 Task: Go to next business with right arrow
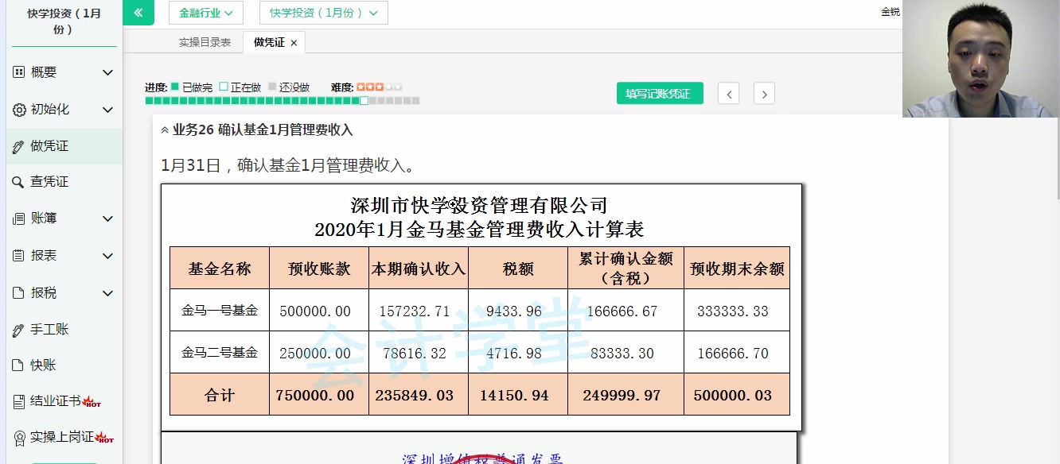pos(763,93)
